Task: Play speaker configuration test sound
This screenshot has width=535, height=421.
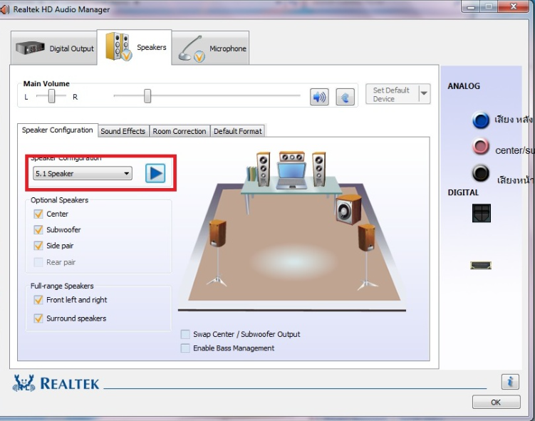Action: pos(155,173)
